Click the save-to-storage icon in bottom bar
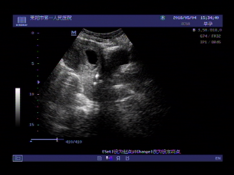The image size is (234, 175). tap(109, 158)
